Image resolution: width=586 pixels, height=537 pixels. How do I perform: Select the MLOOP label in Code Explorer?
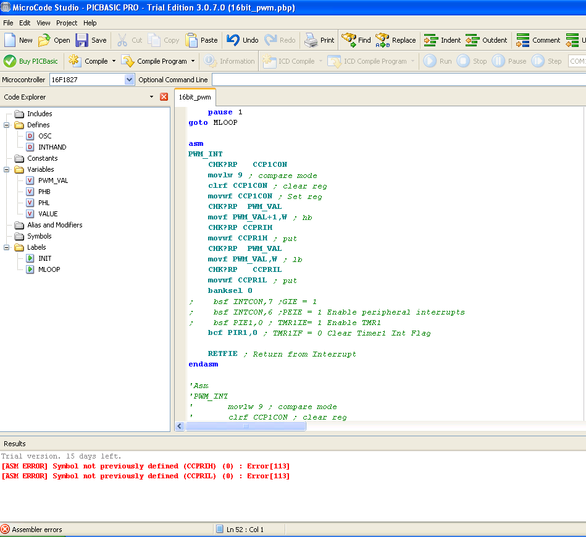pyautogui.click(x=49, y=269)
